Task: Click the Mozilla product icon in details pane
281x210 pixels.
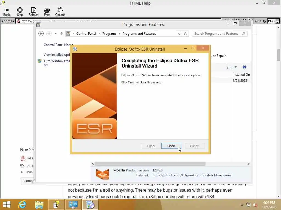Action: 102,174
